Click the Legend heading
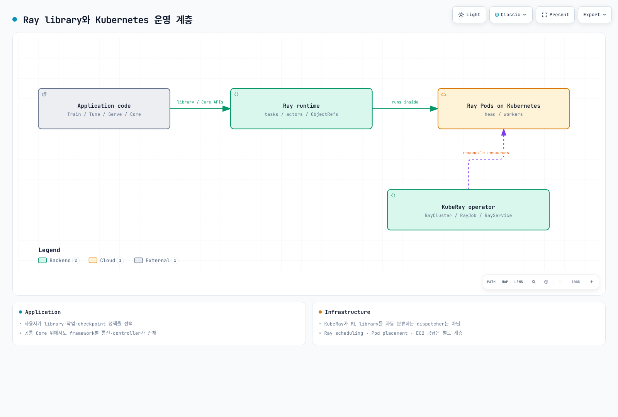 (x=49, y=250)
